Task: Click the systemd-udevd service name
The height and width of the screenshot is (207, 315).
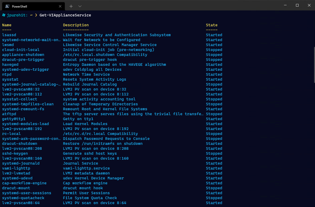Action: pos(17,178)
